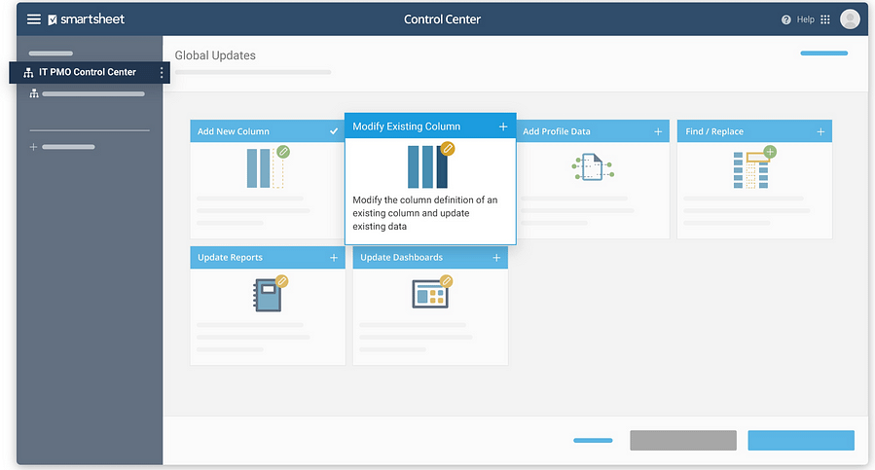
Task: Click the Modify Existing Column description text
Action: [x=424, y=213]
